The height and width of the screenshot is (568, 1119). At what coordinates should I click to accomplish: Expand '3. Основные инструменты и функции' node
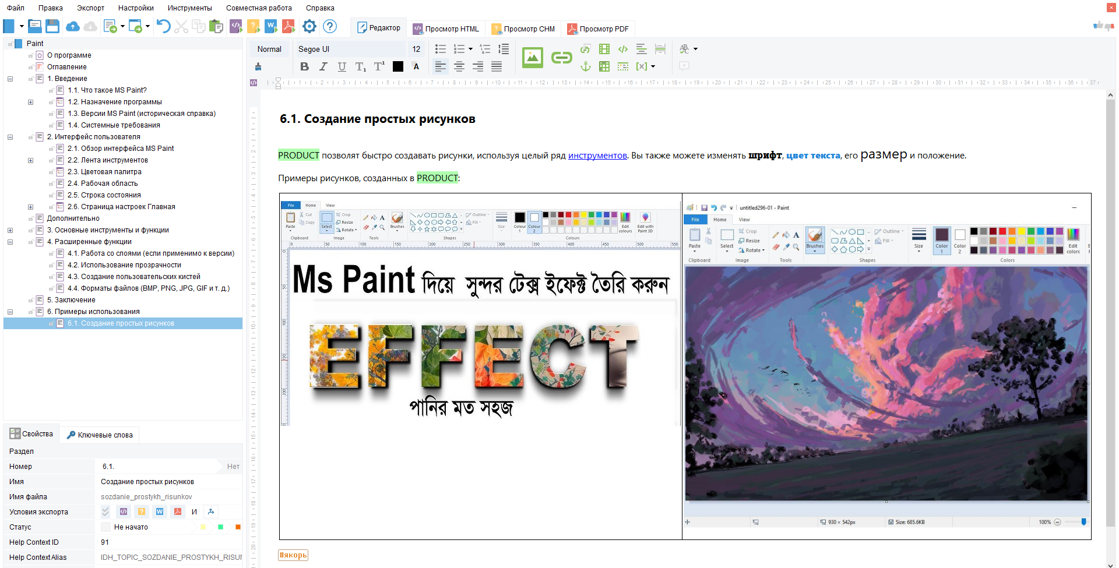pos(10,230)
